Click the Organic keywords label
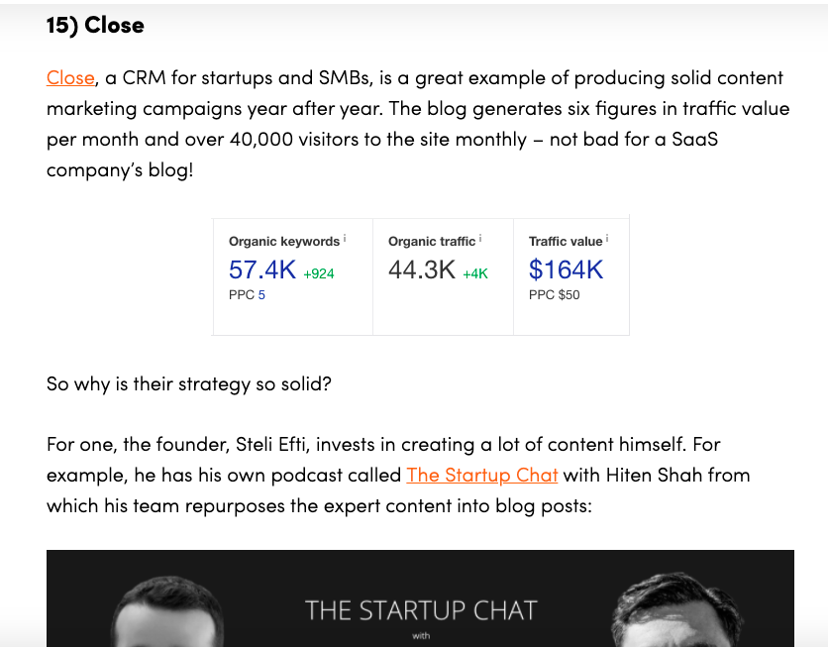The width and height of the screenshot is (828, 647). click(283, 242)
